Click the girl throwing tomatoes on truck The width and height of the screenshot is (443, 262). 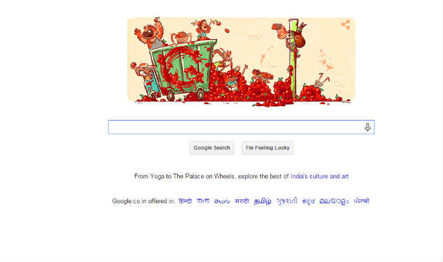204,28
